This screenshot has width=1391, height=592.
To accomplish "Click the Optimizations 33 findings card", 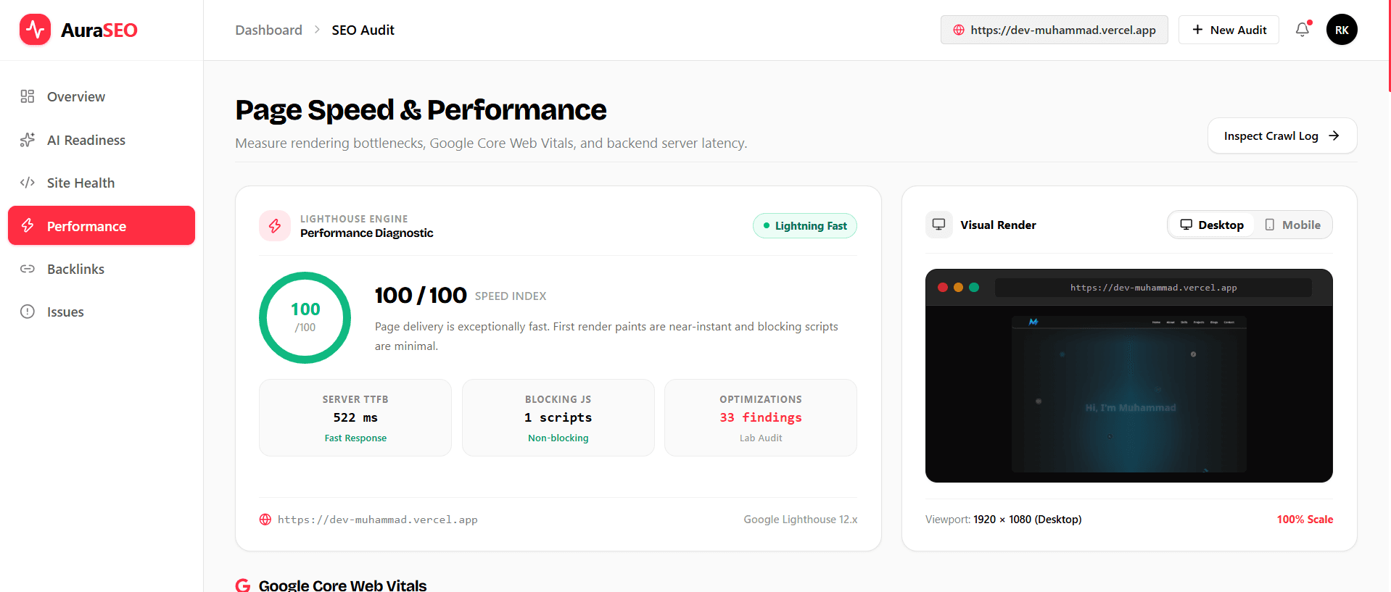I will pos(761,417).
